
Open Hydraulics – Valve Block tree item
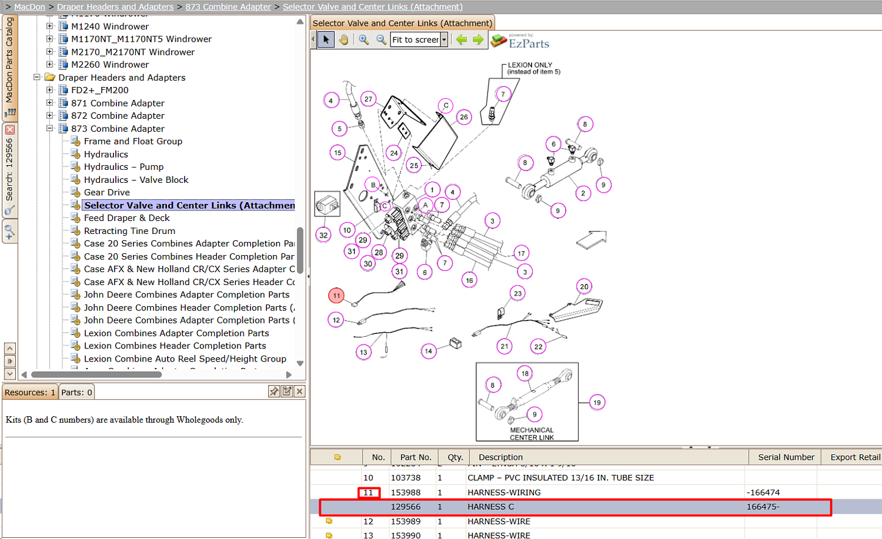coord(136,180)
